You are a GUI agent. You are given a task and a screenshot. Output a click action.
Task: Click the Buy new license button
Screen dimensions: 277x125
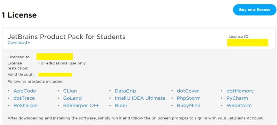[x=255, y=10]
